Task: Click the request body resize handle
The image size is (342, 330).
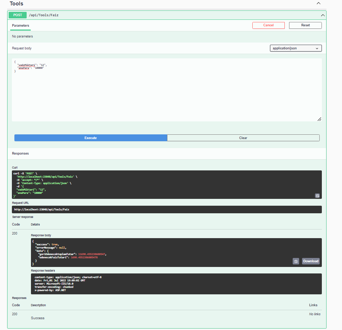Action: click(x=319, y=119)
